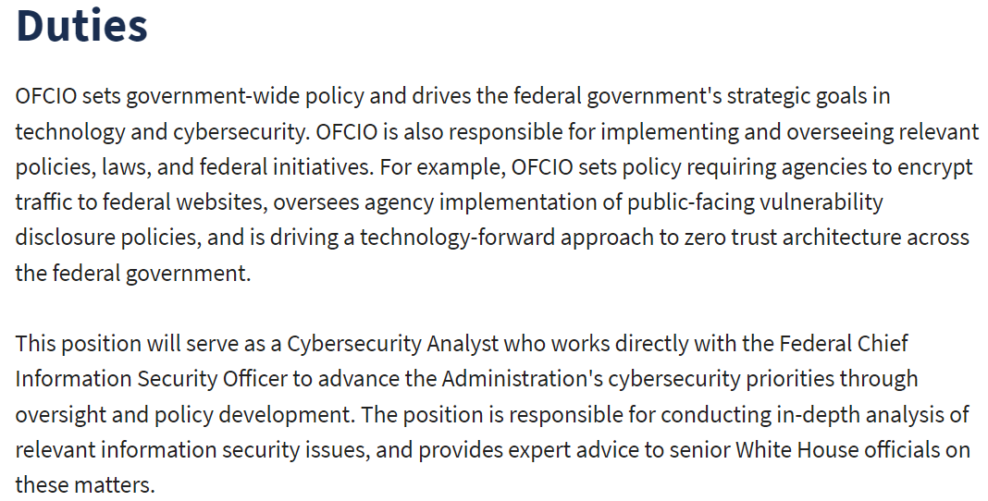Click the phrase "zero trust architecture"

click(768, 238)
